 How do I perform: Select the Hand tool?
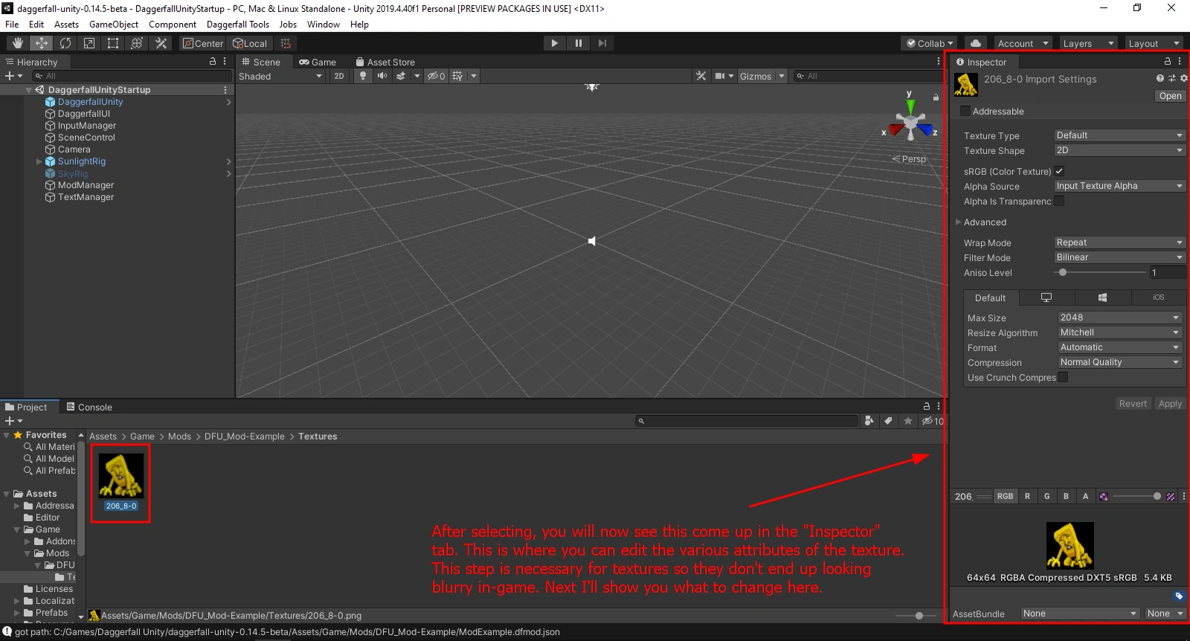[x=18, y=43]
